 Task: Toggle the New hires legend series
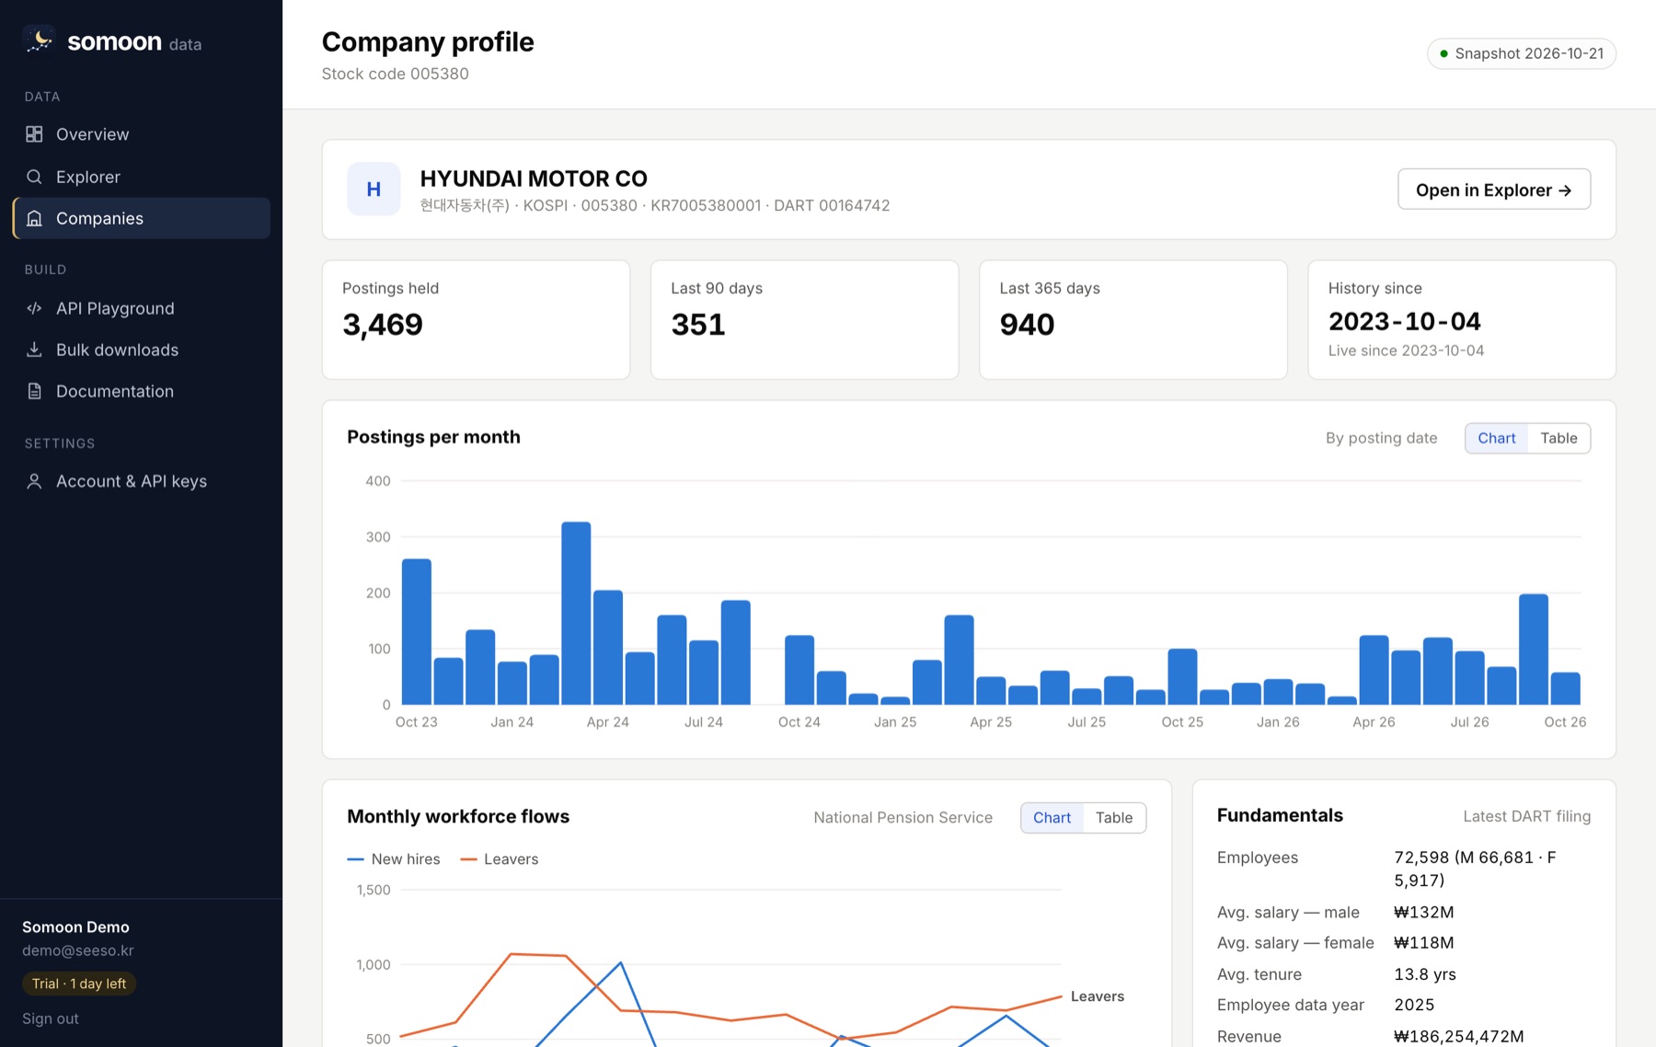394,859
